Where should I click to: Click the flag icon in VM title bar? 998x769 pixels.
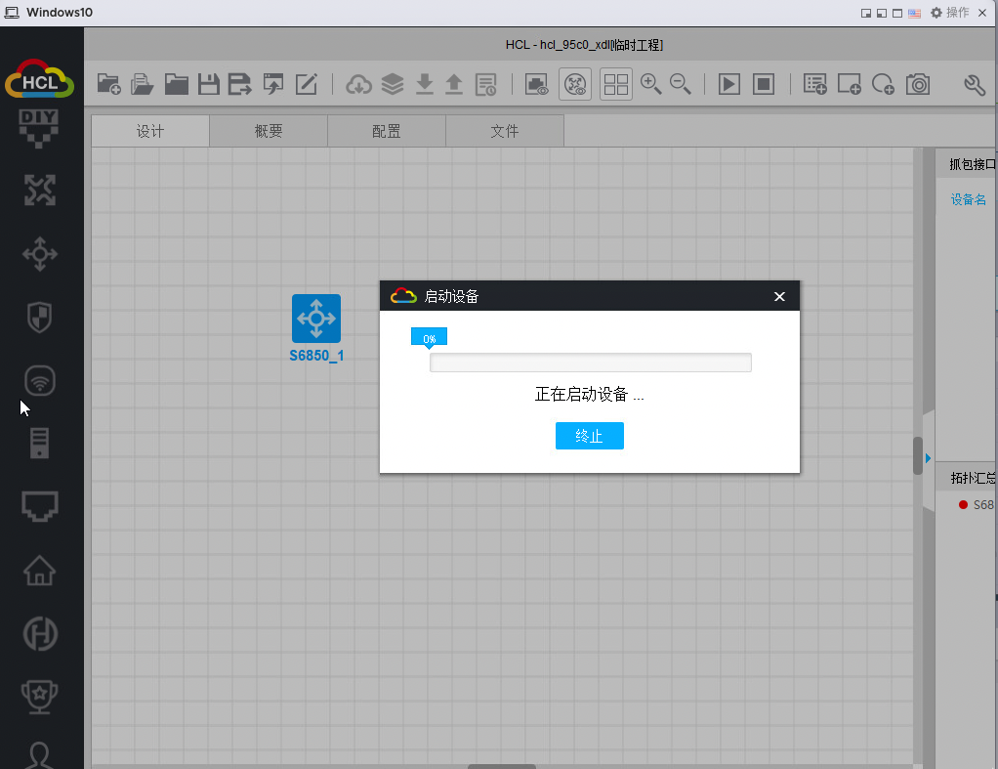pyautogui.click(x=914, y=14)
